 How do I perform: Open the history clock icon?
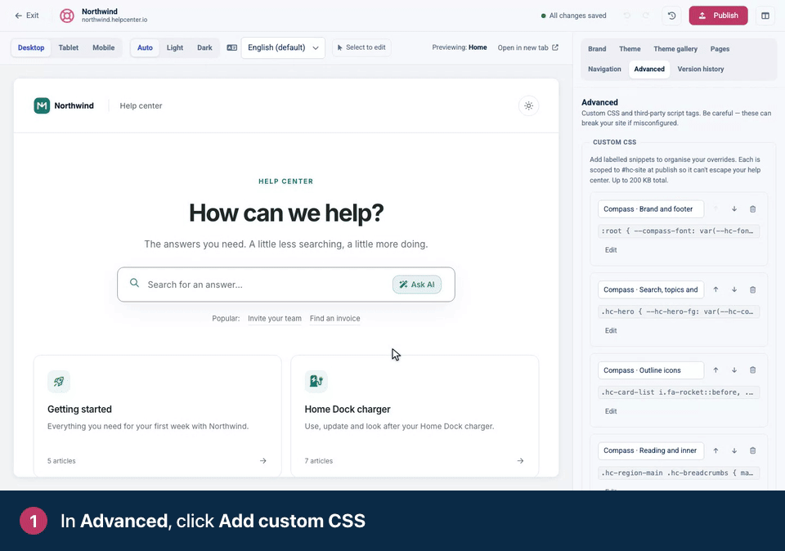click(672, 16)
